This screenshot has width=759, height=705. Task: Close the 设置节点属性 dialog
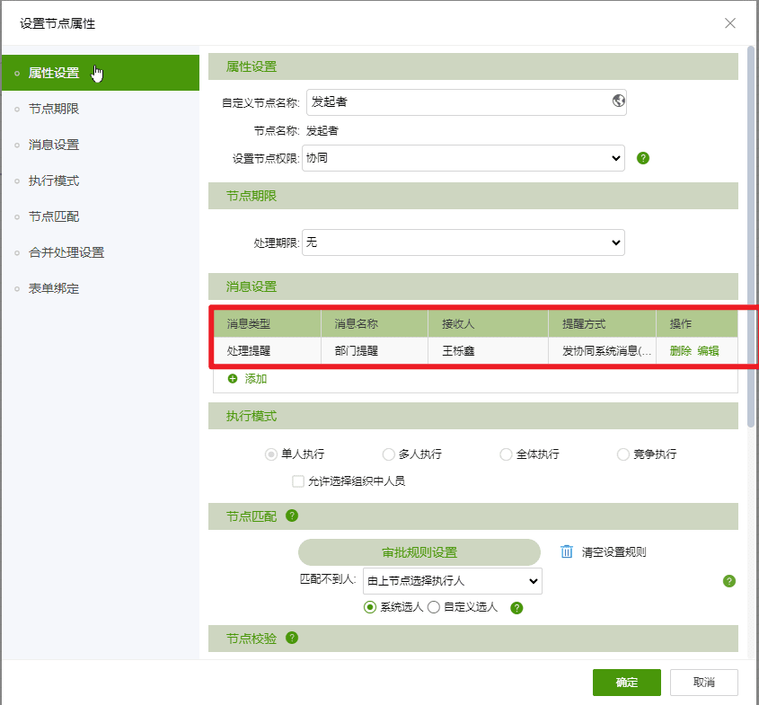(x=730, y=23)
